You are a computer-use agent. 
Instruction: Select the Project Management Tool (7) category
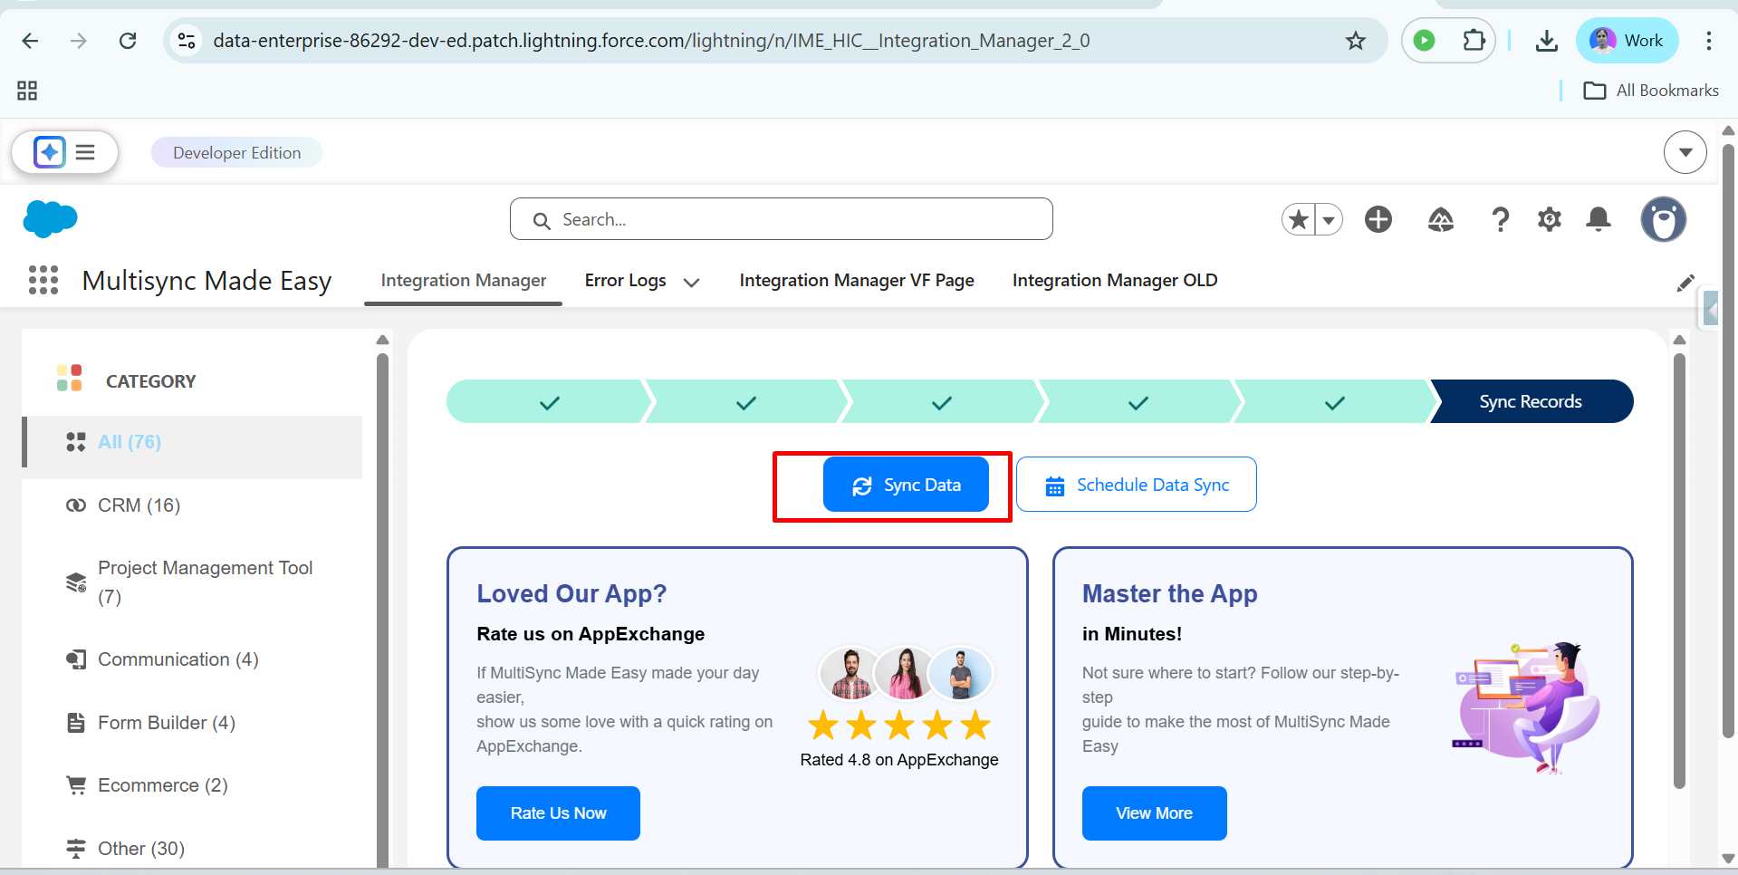(x=192, y=582)
